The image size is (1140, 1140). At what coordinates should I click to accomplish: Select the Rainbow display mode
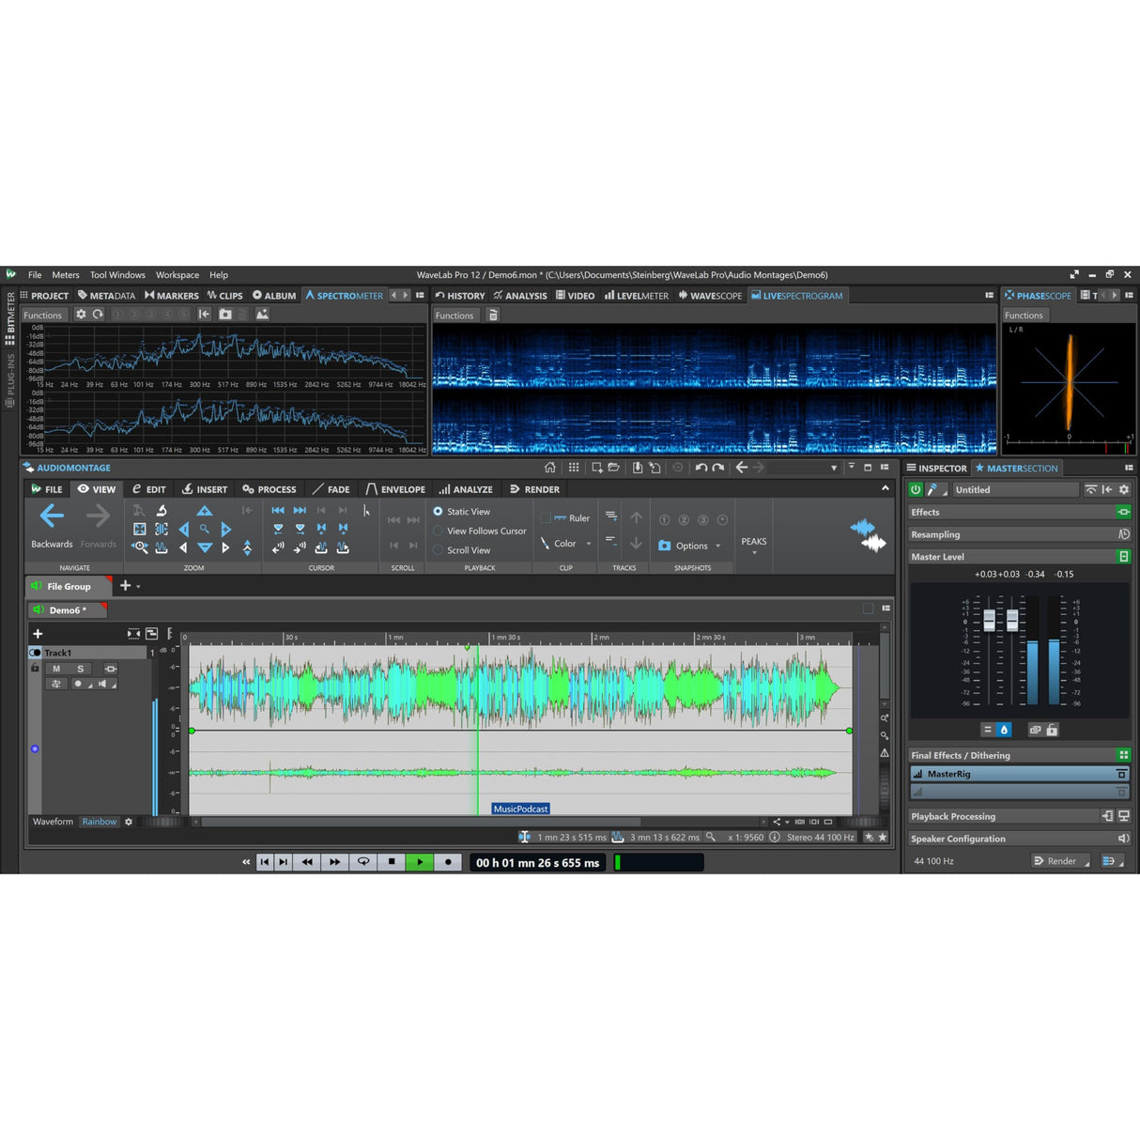pyautogui.click(x=99, y=822)
